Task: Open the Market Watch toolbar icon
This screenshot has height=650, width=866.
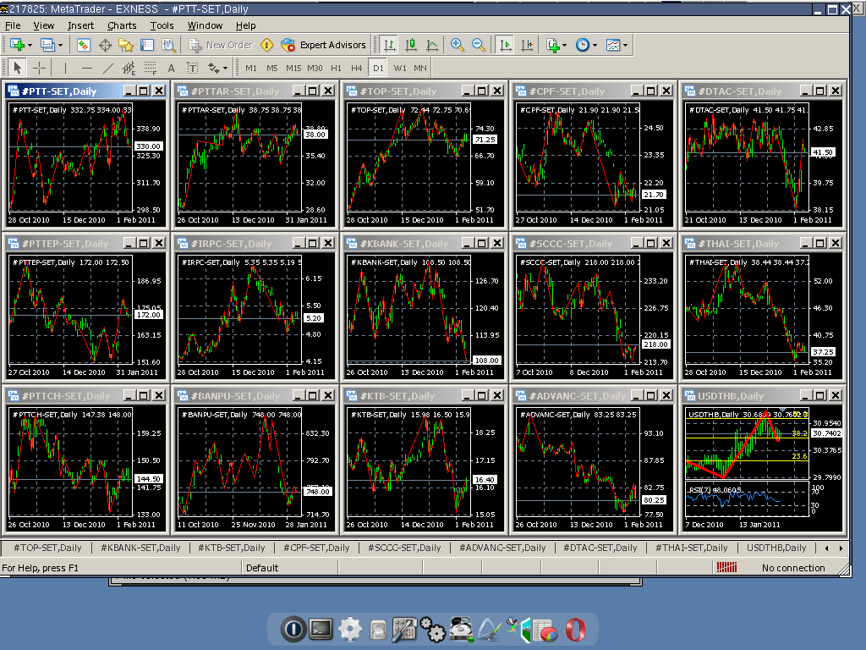Action: [x=84, y=46]
